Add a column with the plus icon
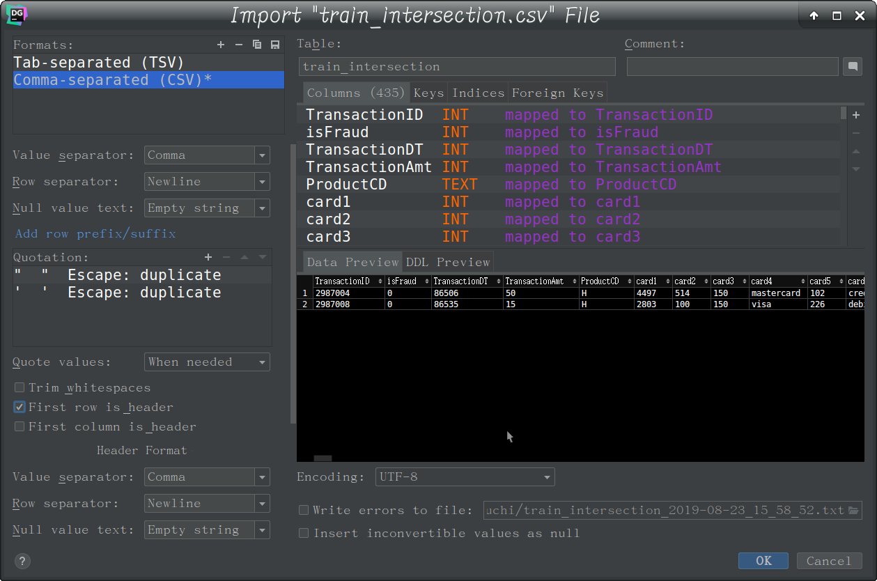 856,115
